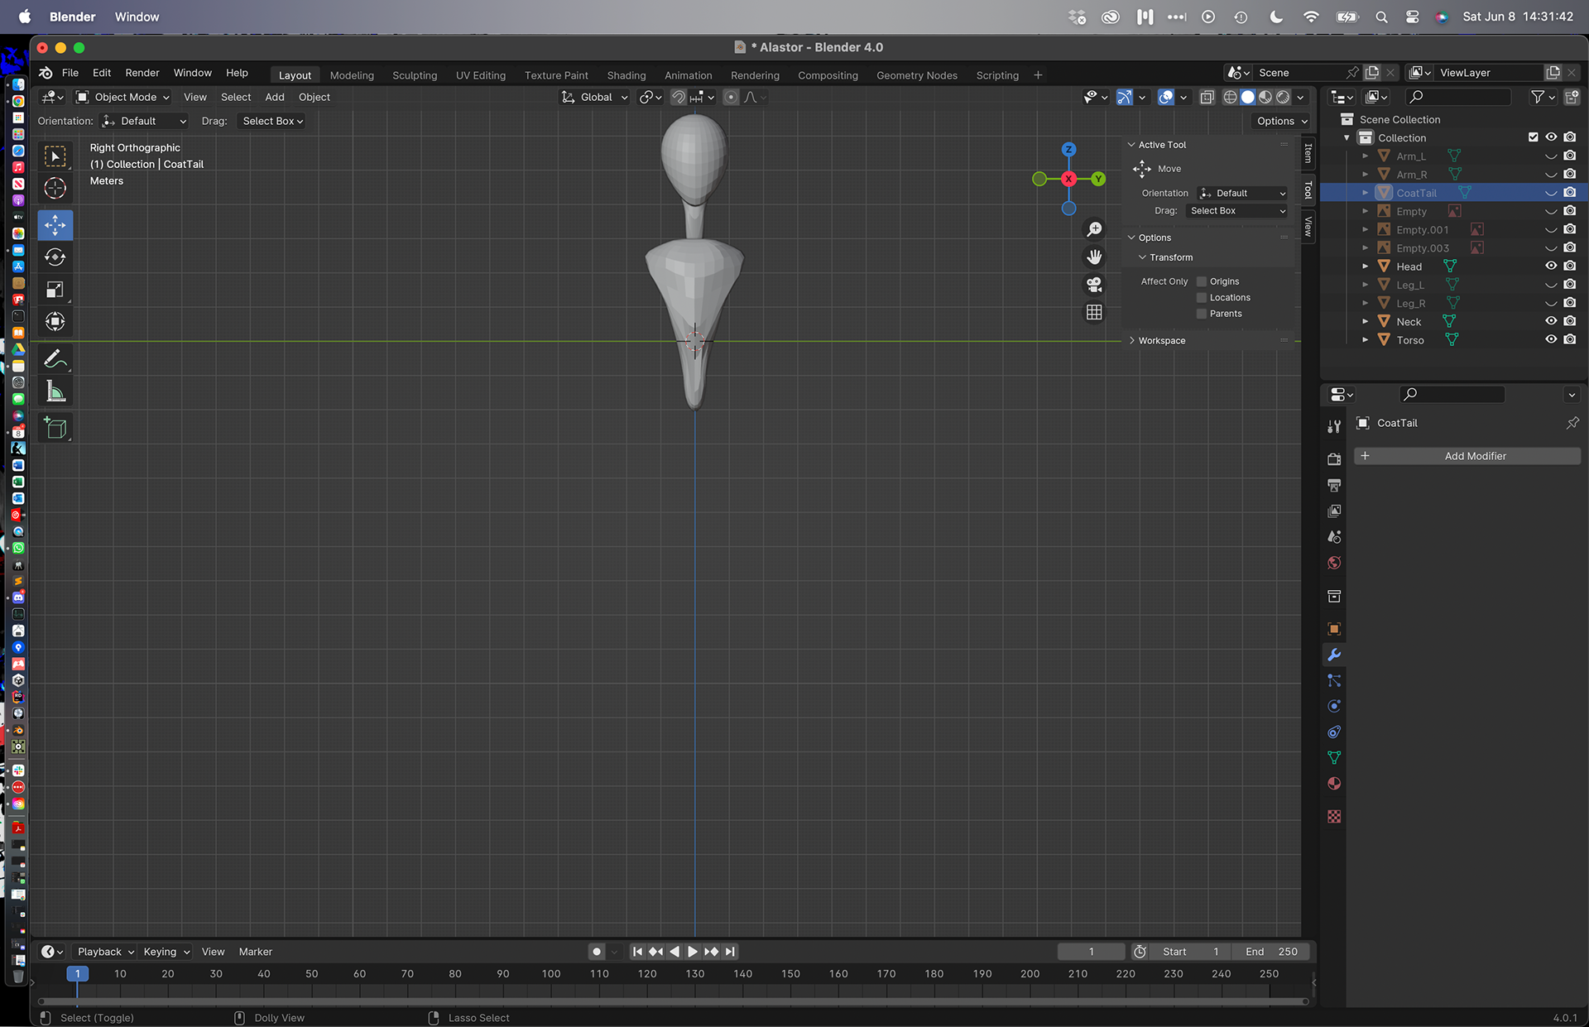Open the Render properties tab

(x=1334, y=458)
